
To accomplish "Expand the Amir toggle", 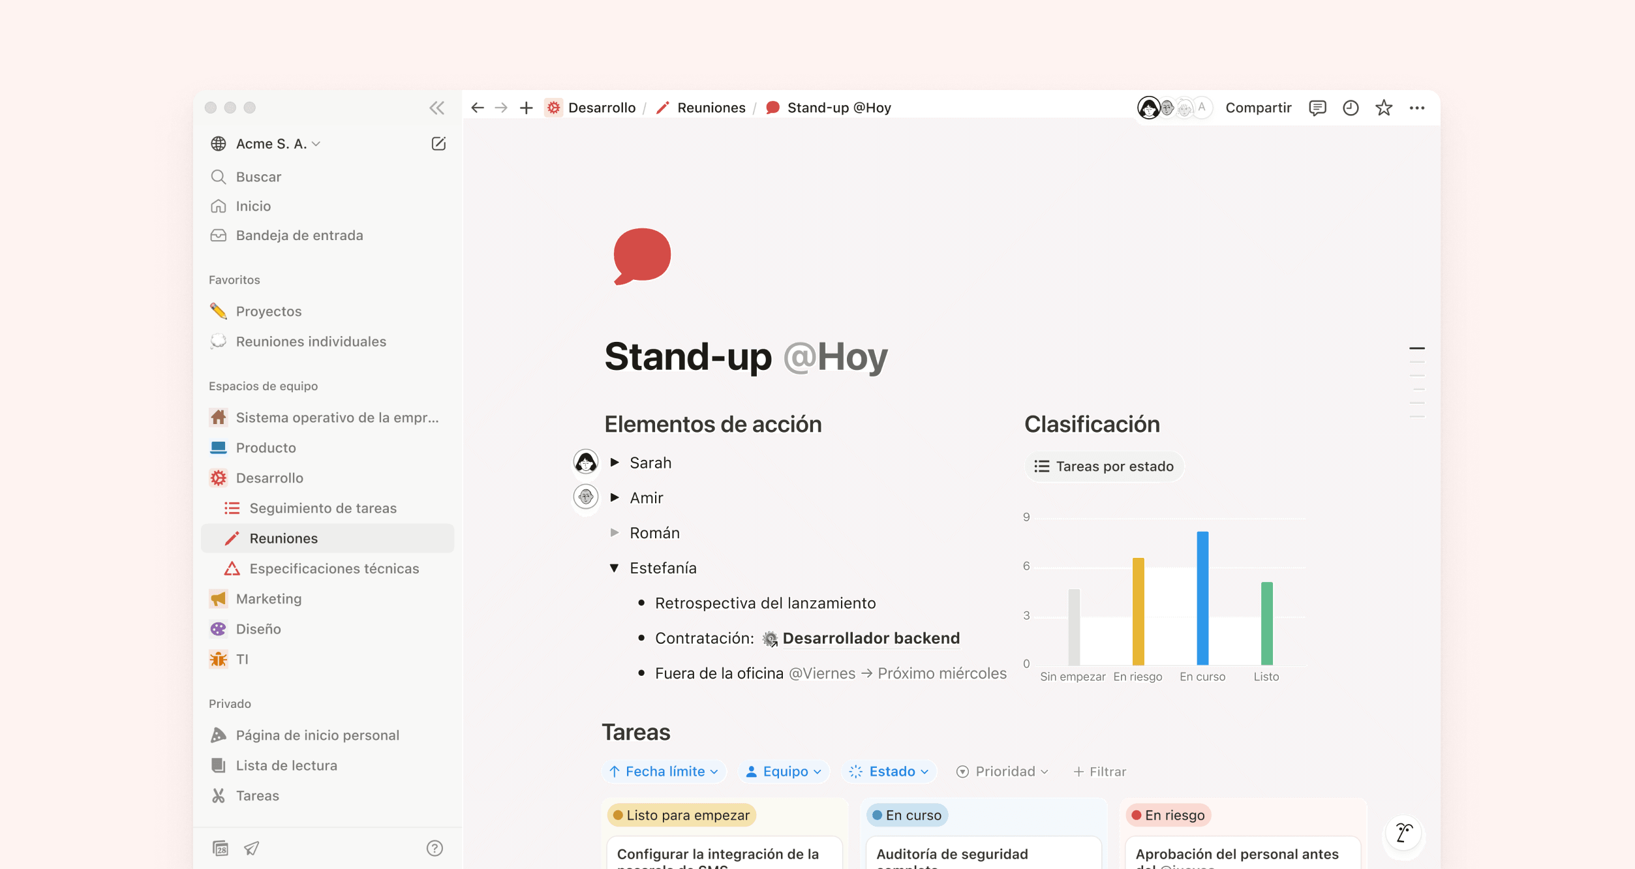I will pyautogui.click(x=615, y=497).
